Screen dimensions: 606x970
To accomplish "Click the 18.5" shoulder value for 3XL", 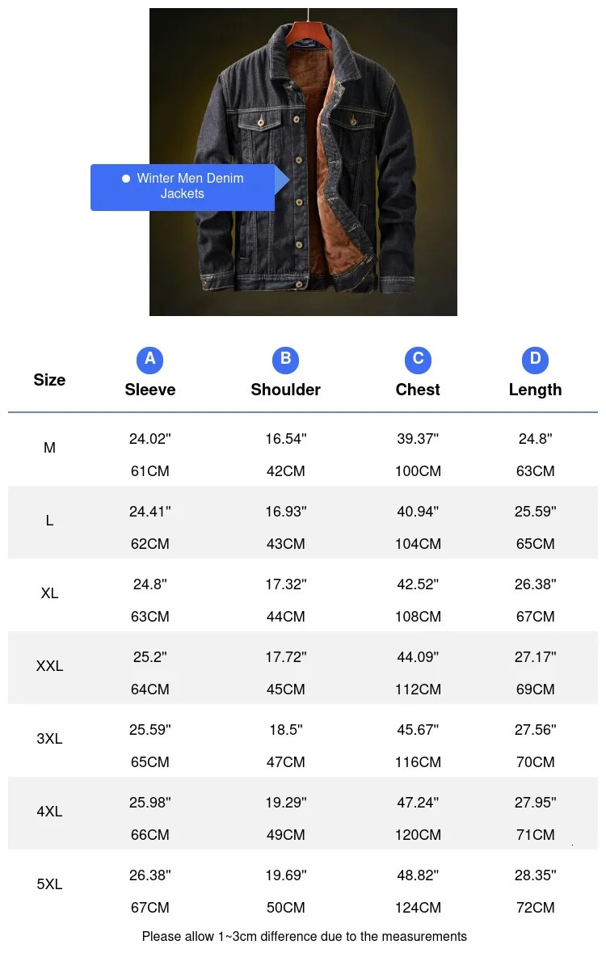I will 286,730.
